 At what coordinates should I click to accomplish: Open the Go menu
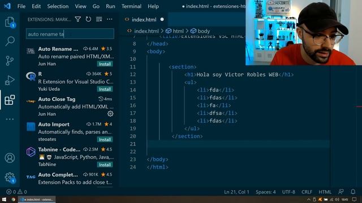(96, 6)
